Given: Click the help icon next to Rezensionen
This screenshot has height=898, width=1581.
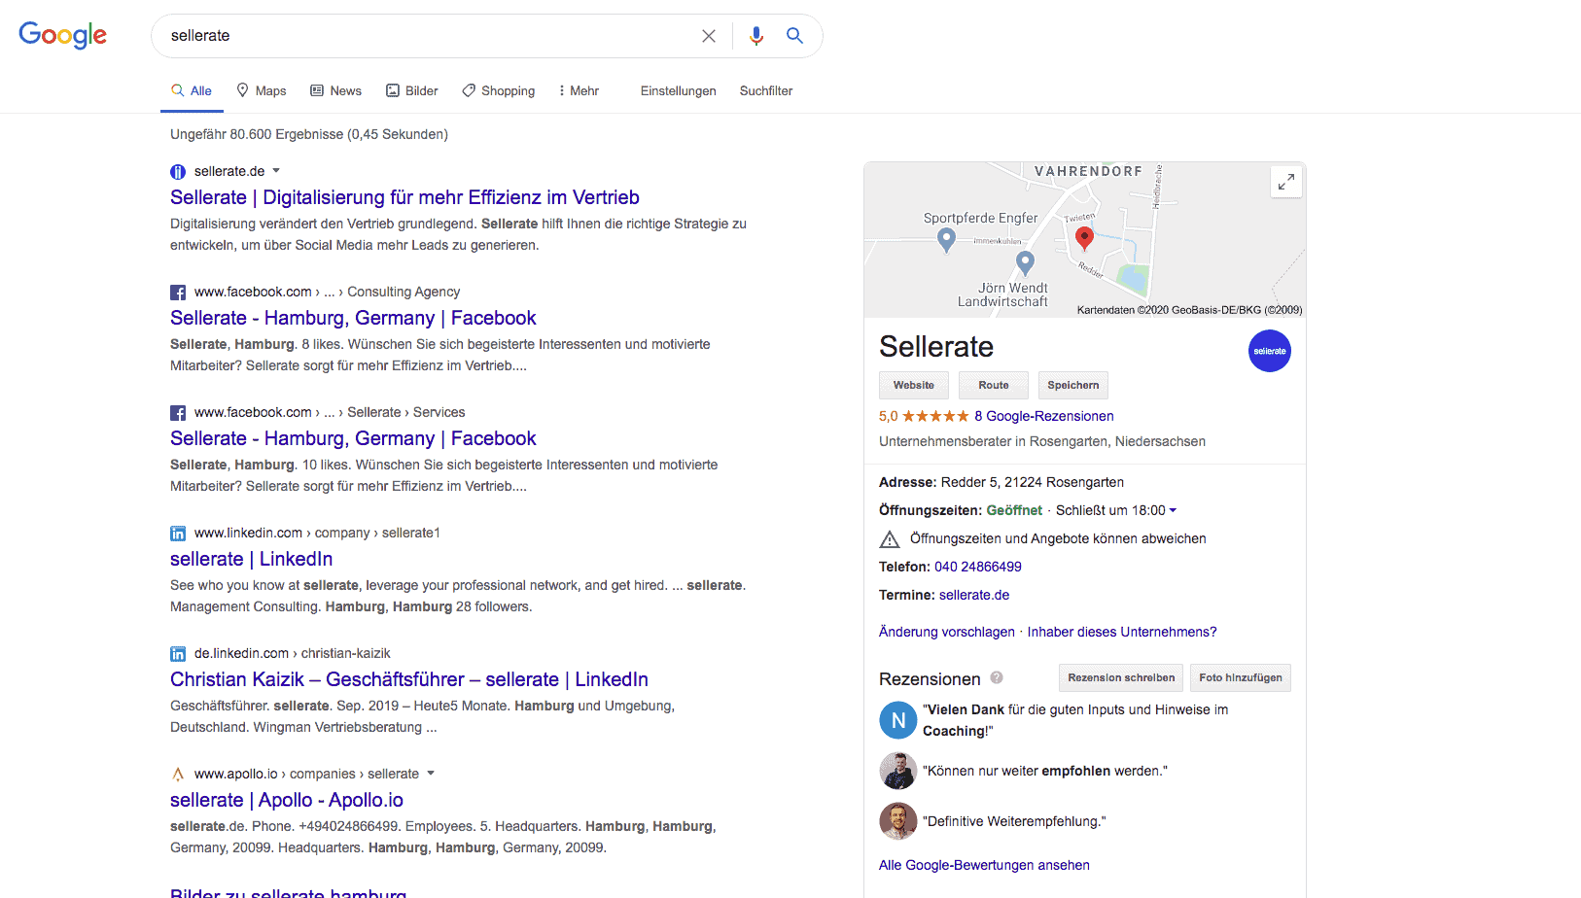Looking at the screenshot, I should [997, 677].
